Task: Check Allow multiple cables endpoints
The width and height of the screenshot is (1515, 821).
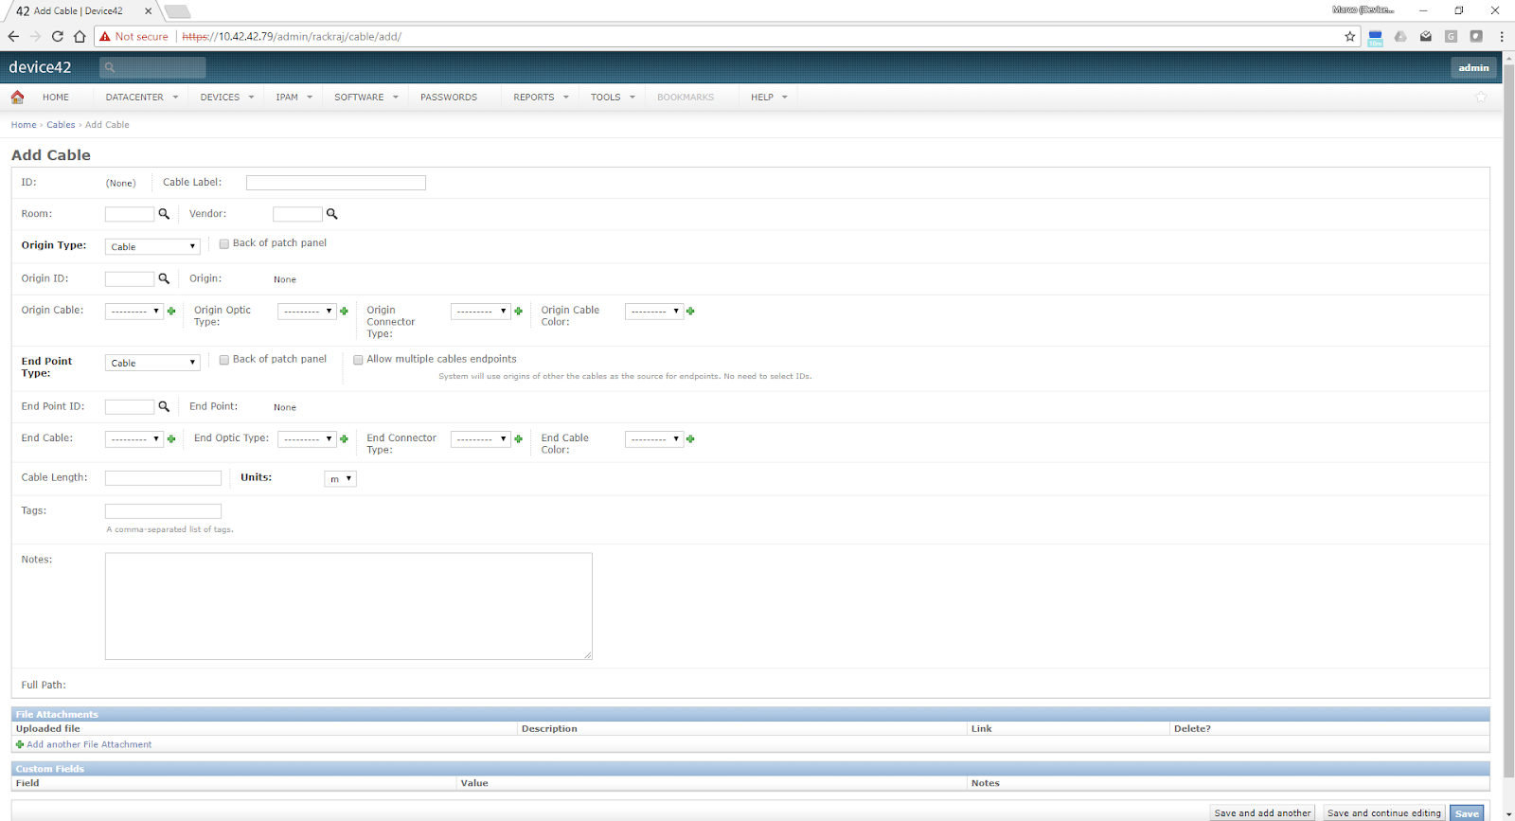Action: point(358,360)
